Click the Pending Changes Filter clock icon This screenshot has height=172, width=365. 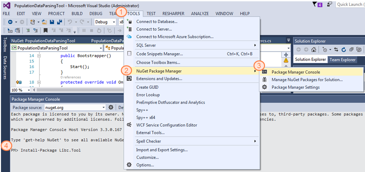(325, 49)
